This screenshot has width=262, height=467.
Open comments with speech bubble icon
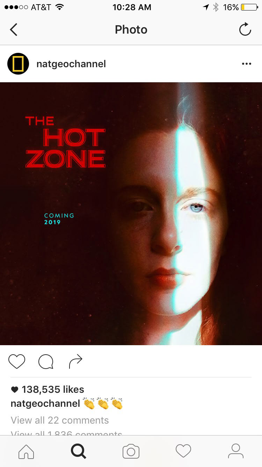tap(46, 362)
